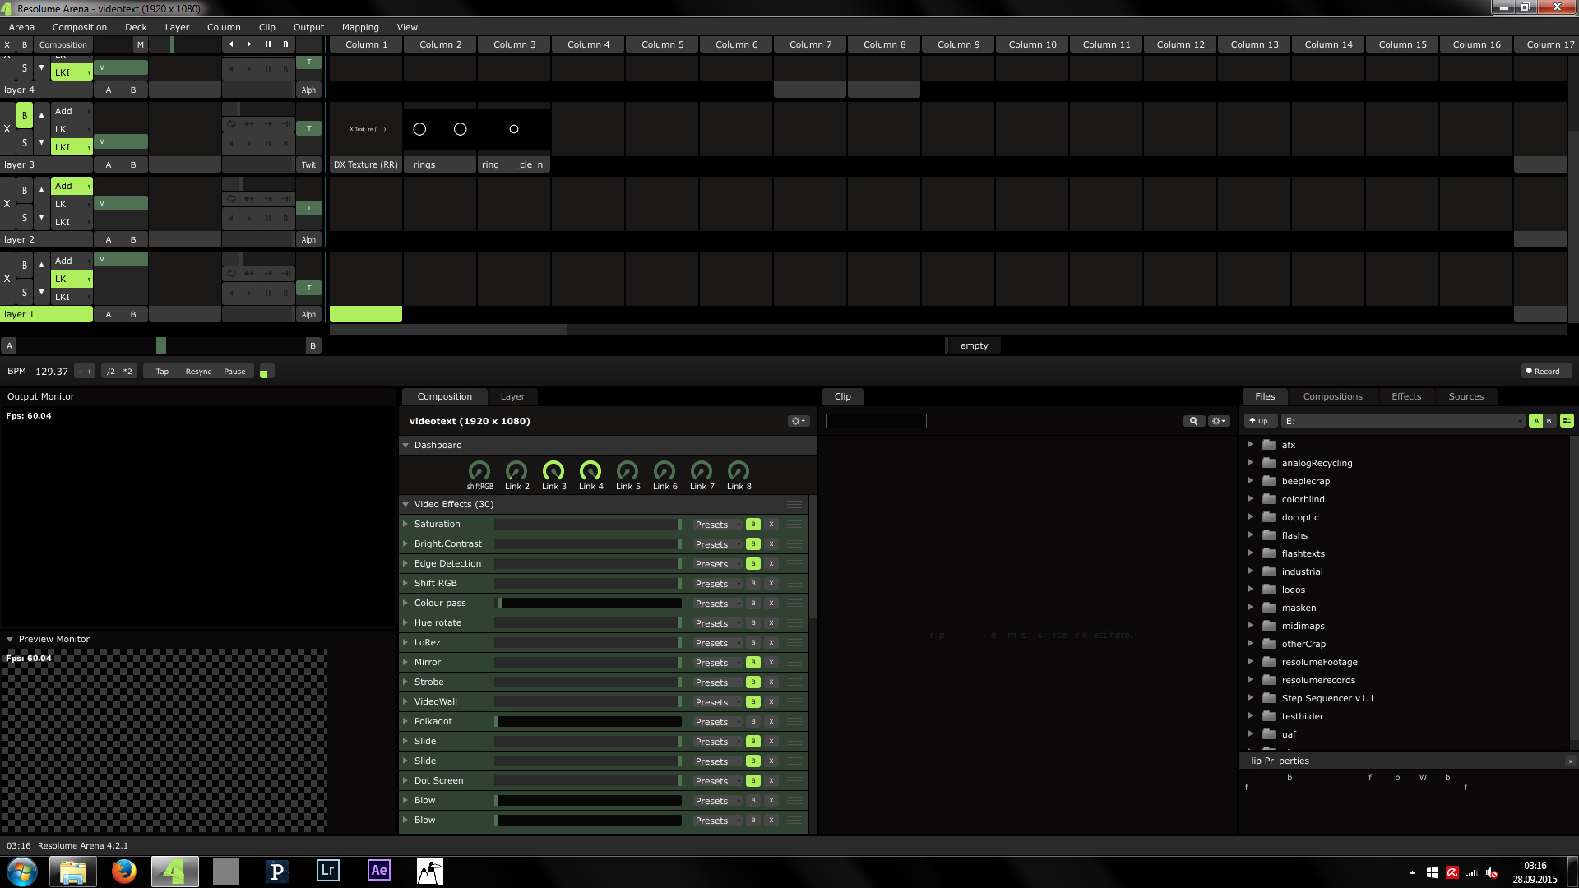This screenshot has width=1579, height=888.
Task: Toggle bypass on Edge Detection effect
Action: [x=752, y=564]
